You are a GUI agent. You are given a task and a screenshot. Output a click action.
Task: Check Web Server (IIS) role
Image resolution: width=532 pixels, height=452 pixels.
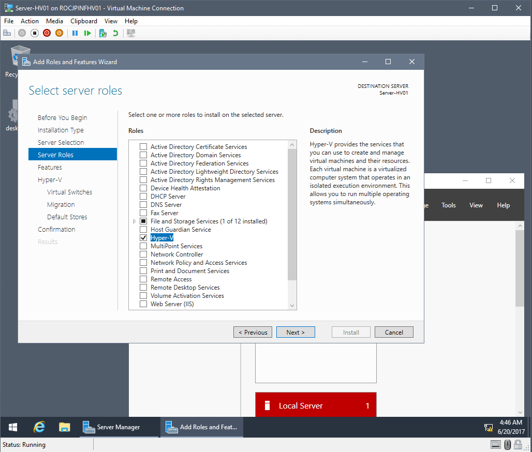click(x=143, y=304)
